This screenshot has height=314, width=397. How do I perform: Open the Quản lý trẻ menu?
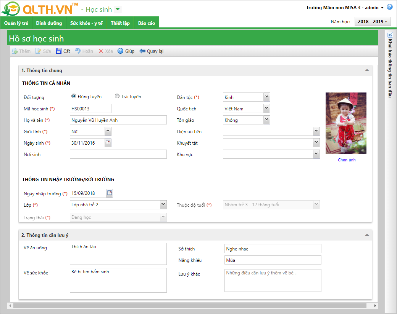coord(16,23)
